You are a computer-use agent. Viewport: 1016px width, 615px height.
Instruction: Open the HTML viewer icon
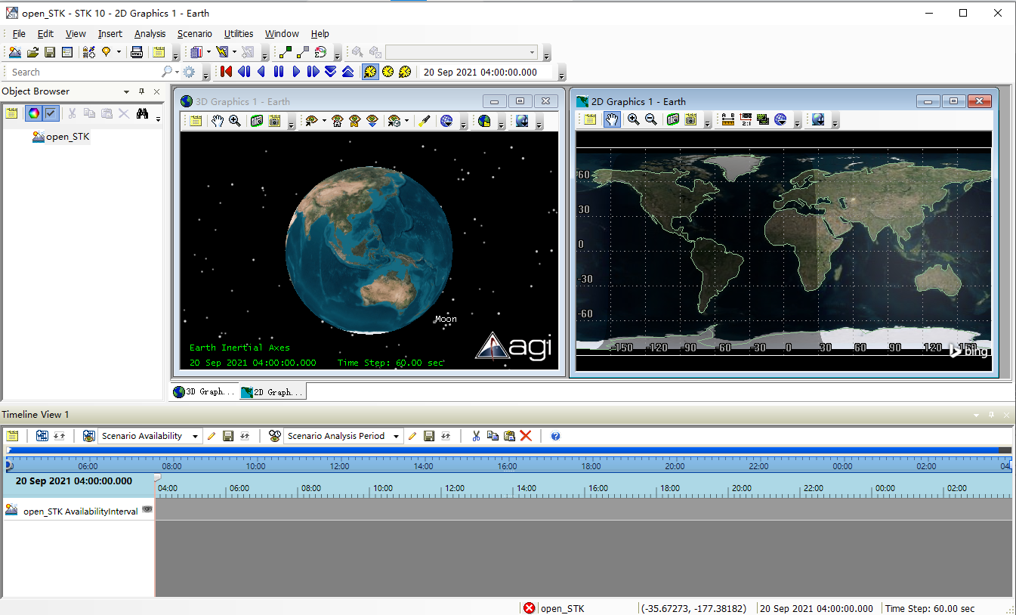coord(137,52)
